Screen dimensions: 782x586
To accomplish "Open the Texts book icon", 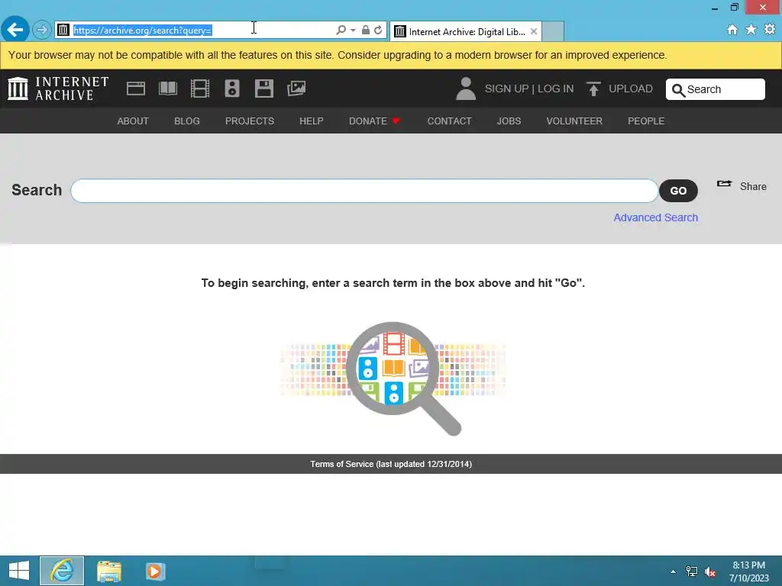I will (167, 89).
